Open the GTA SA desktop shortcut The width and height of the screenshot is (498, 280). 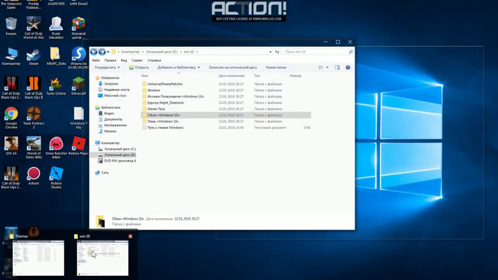(x=11, y=146)
